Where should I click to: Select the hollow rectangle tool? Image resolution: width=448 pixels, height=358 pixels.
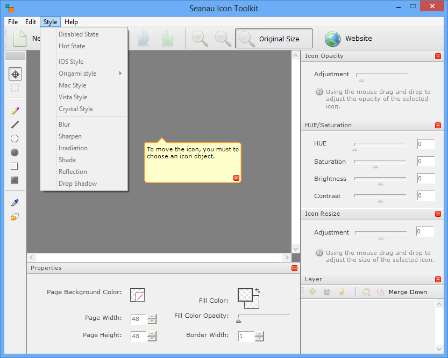coord(15,166)
